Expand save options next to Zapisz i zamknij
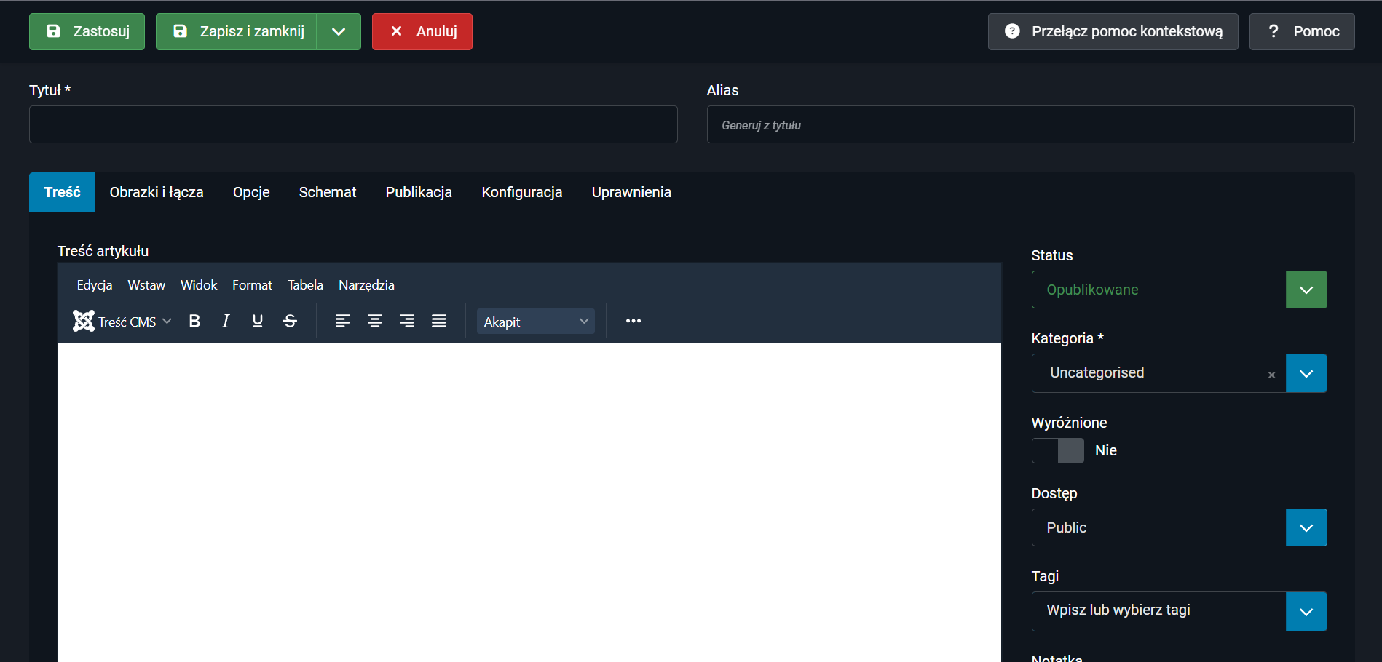The height and width of the screenshot is (662, 1382). 339,32
